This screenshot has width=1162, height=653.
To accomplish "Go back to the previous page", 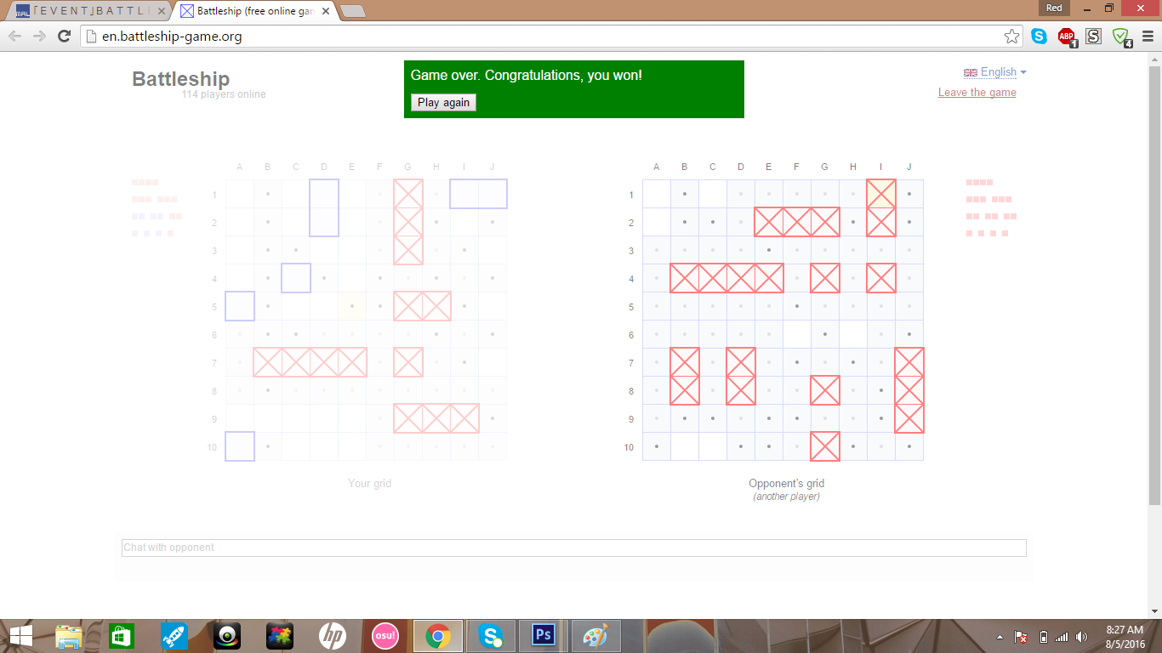I will pos(14,36).
